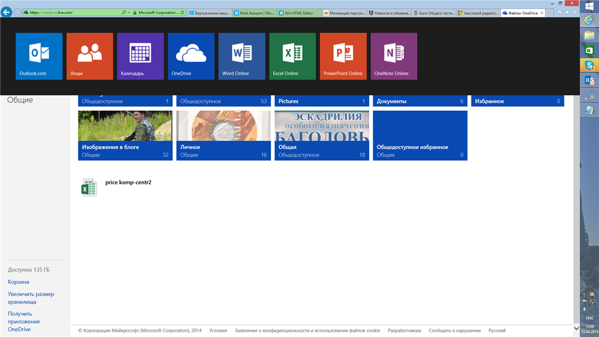Viewport: 599px width, 337px height.
Task: Click the address bar search magnifier icon
Action: point(124,13)
